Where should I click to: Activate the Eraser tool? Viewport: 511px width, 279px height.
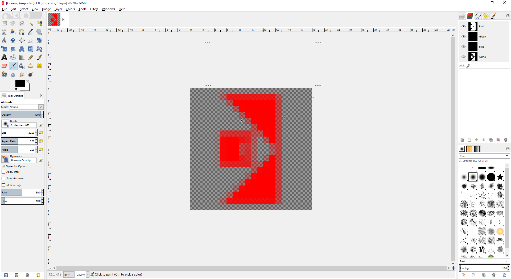[4, 66]
